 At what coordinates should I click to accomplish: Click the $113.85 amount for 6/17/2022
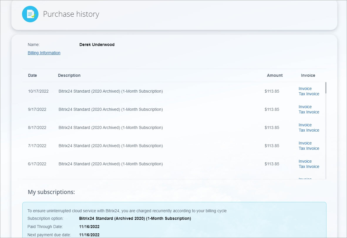click(x=272, y=164)
